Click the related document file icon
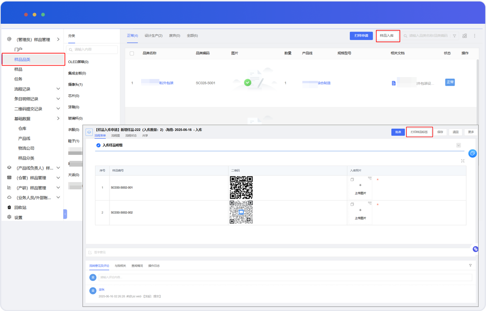Viewport: 486px width, 311px height. point(393,83)
